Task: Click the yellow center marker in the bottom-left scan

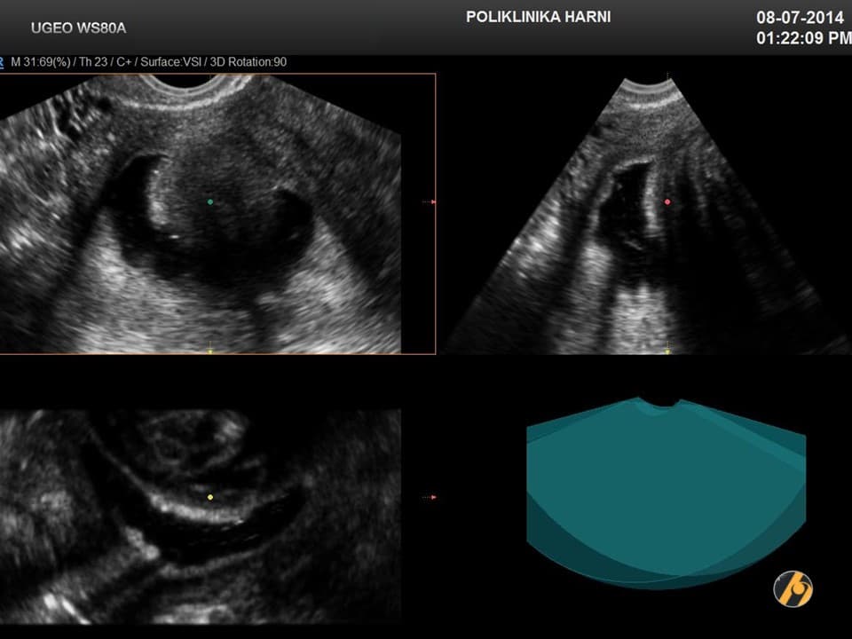Action: coord(210,497)
